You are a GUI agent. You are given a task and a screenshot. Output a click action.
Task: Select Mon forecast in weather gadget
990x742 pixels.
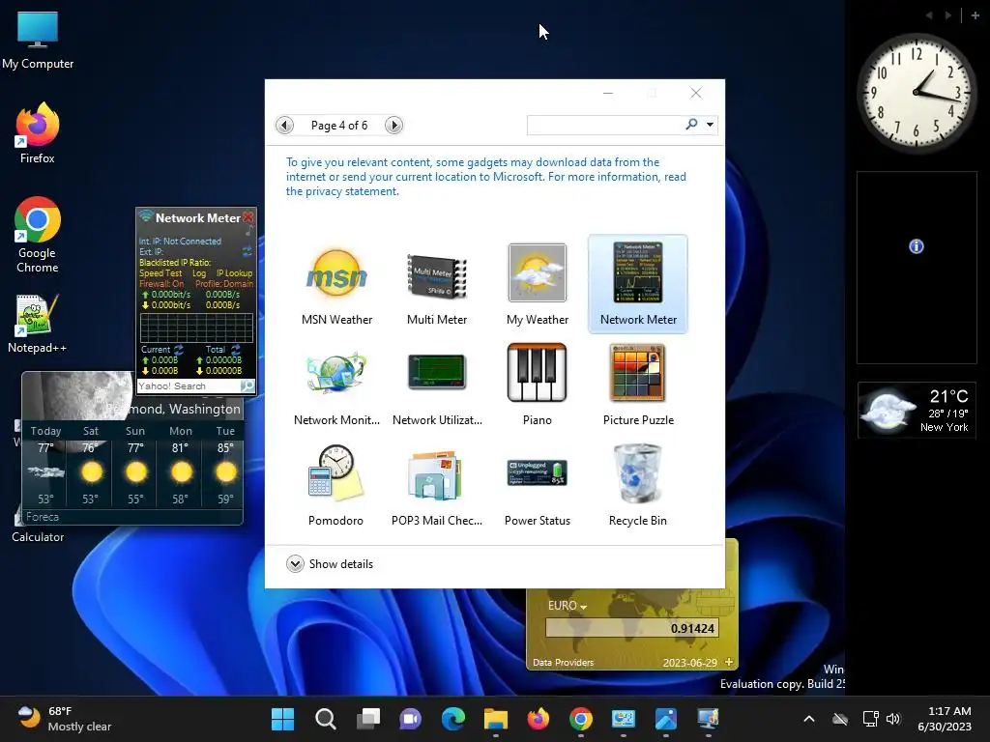click(181, 468)
